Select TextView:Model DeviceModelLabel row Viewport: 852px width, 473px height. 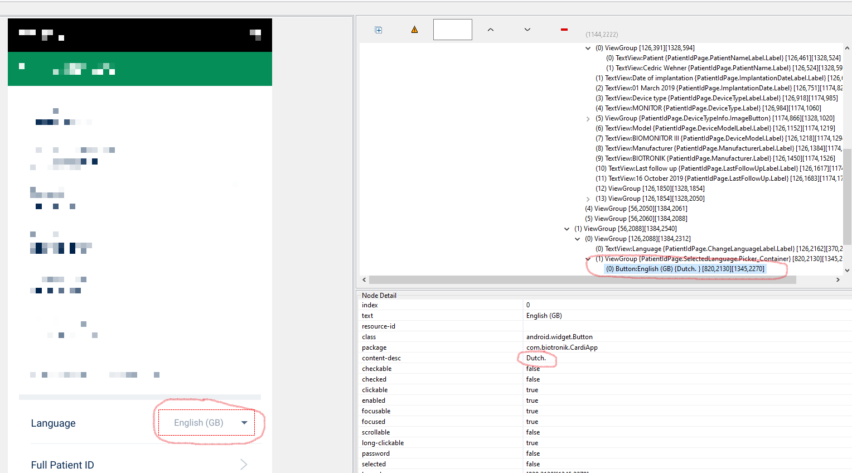pyautogui.click(x=715, y=128)
